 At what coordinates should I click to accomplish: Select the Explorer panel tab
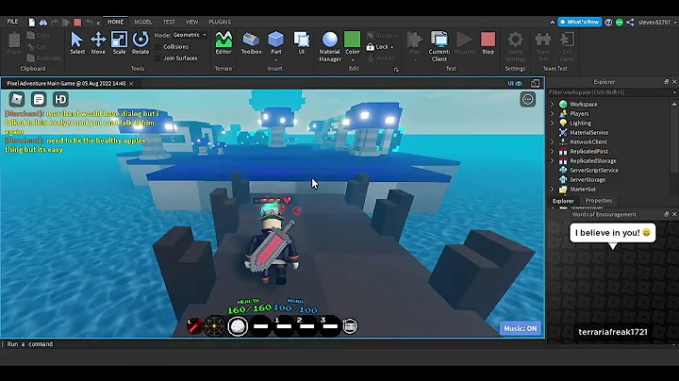pos(563,201)
